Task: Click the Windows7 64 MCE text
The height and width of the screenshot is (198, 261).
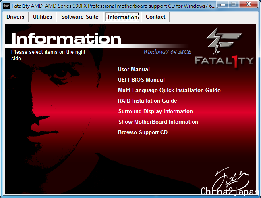Action: [167, 52]
